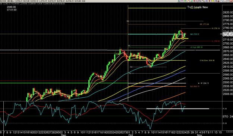Select the diagonal trend line drawing tool
The height and width of the screenshot is (136, 233).
point(203,1)
